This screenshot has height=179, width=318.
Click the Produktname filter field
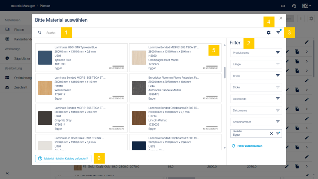(256, 53)
